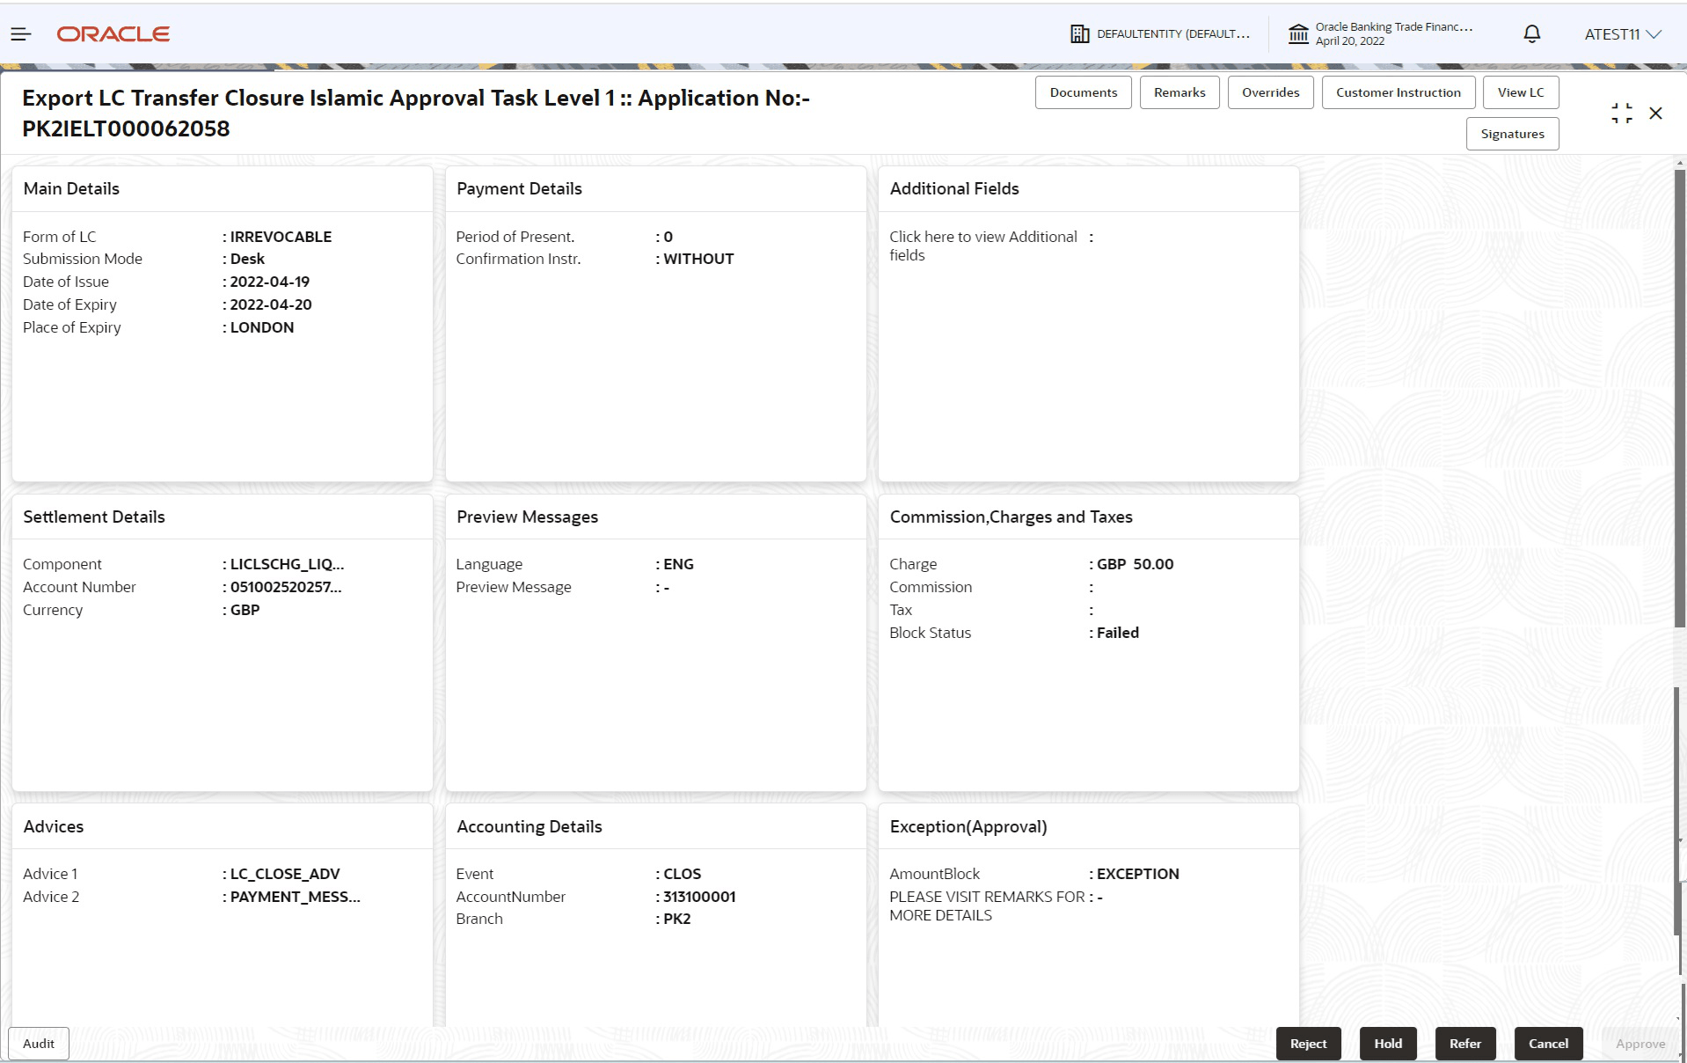Screen dimensions: 1687x1063
Task: Click the Oracle logo
Action: pos(113,33)
